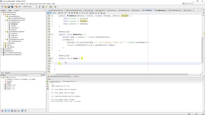Select the execute() member in Navigator

pyautogui.click(x=9, y=81)
